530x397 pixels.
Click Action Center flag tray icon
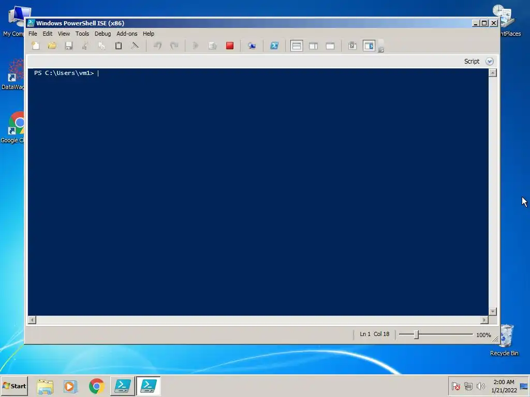pos(455,386)
